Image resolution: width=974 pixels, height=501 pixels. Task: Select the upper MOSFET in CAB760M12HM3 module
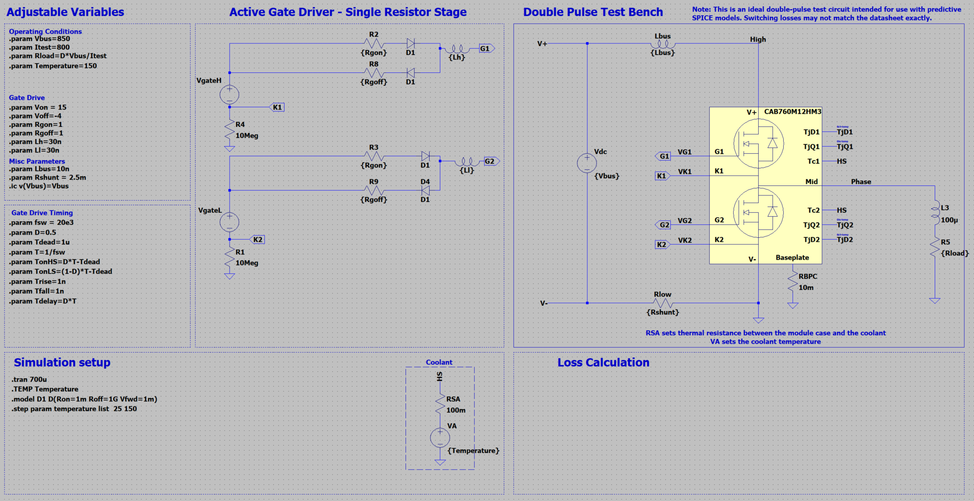tap(758, 143)
